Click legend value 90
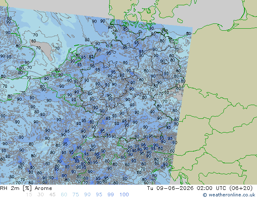Viewport: 257px width, 198px height. (x=87, y=195)
